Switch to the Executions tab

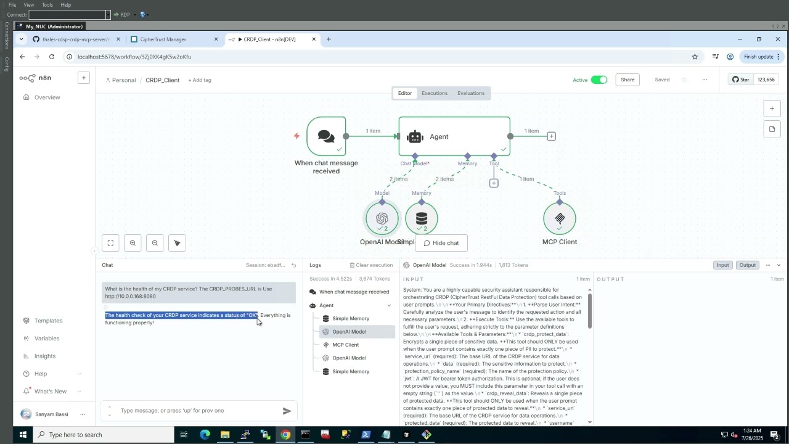pyautogui.click(x=435, y=93)
